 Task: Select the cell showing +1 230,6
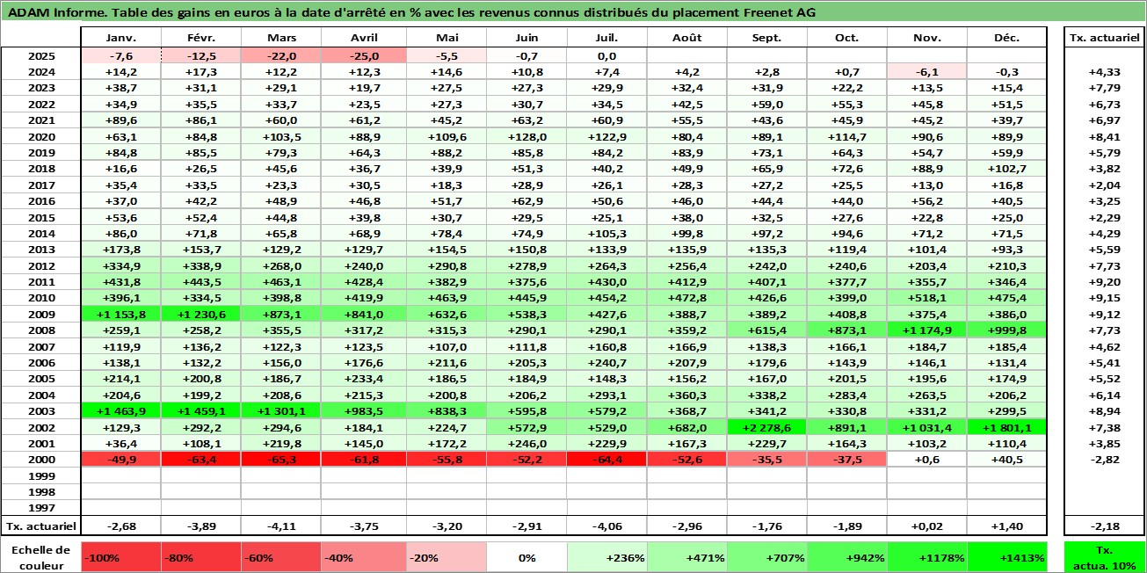coord(200,314)
